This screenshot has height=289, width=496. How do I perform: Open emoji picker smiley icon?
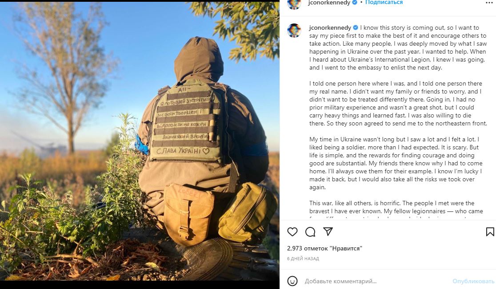tap(292, 281)
